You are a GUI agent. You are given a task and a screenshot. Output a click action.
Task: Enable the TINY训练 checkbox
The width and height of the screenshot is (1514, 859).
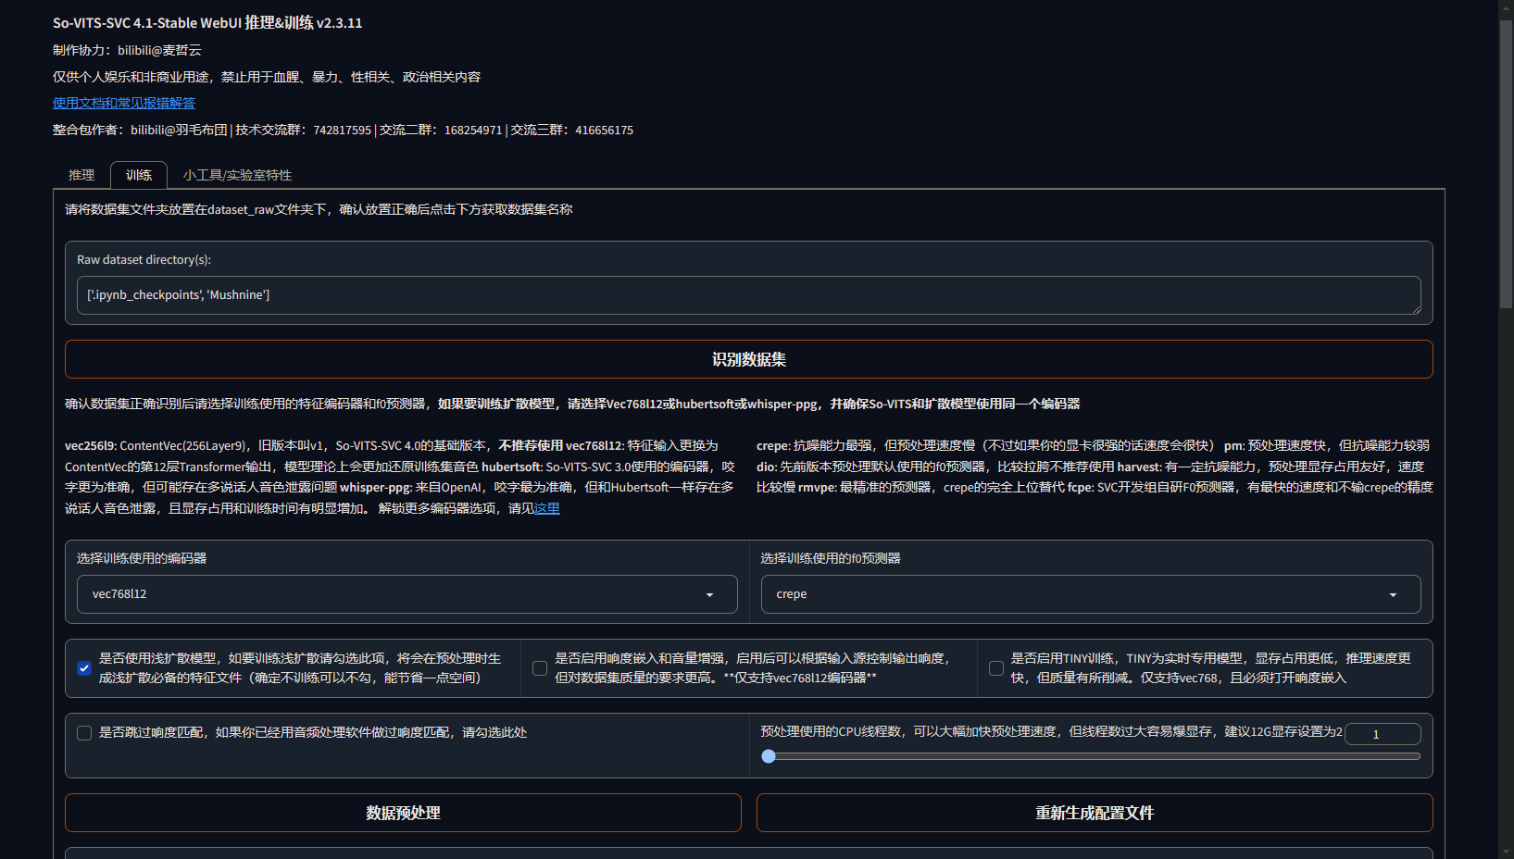coord(996,667)
